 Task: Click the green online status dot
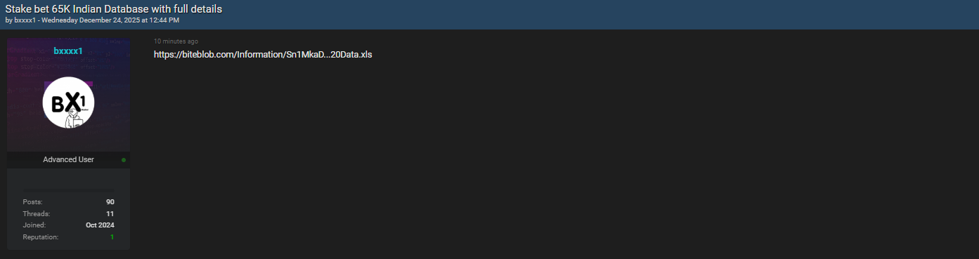coord(124,160)
